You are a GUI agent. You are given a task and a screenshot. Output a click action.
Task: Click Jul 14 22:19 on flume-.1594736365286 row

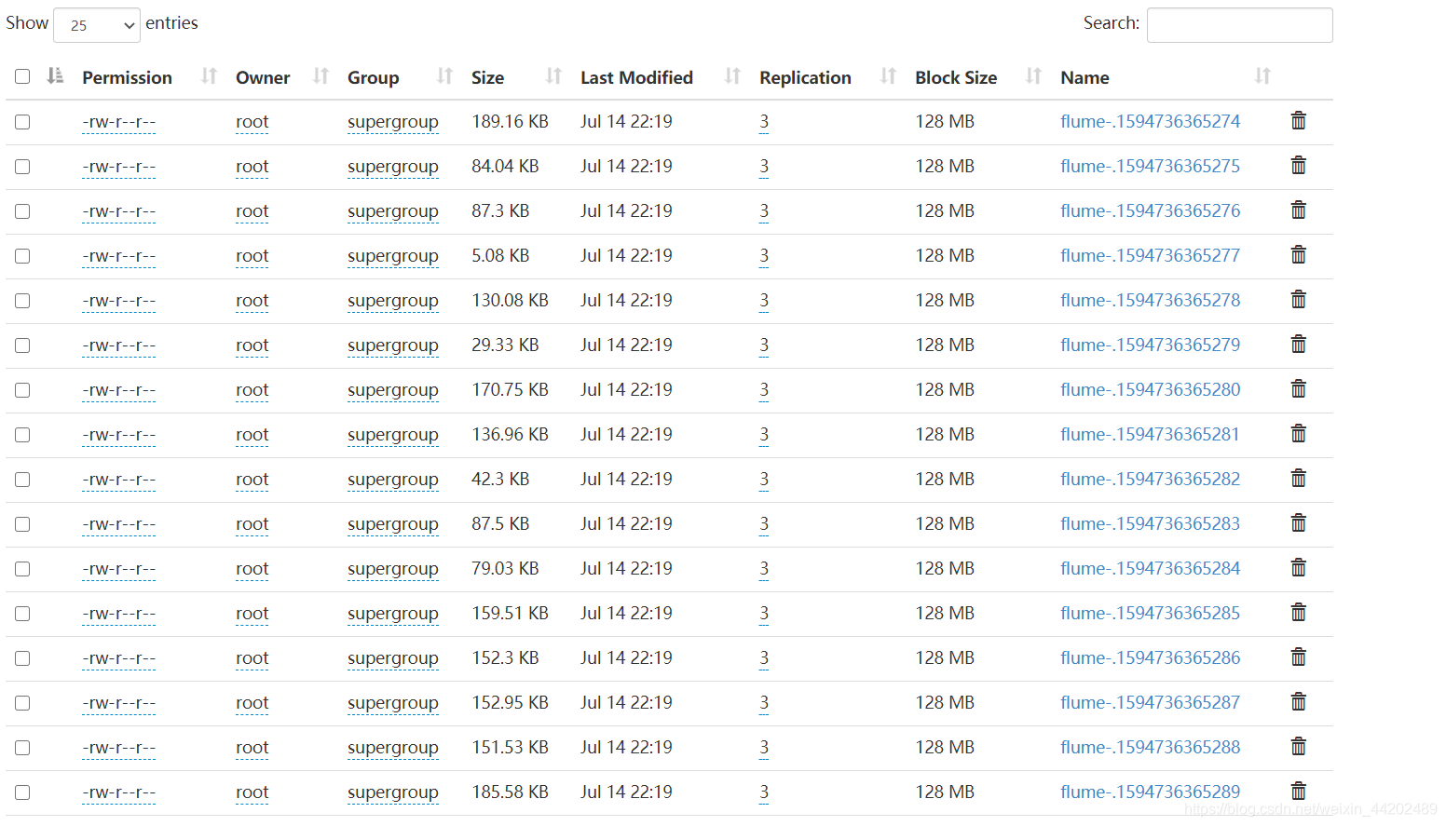point(626,657)
